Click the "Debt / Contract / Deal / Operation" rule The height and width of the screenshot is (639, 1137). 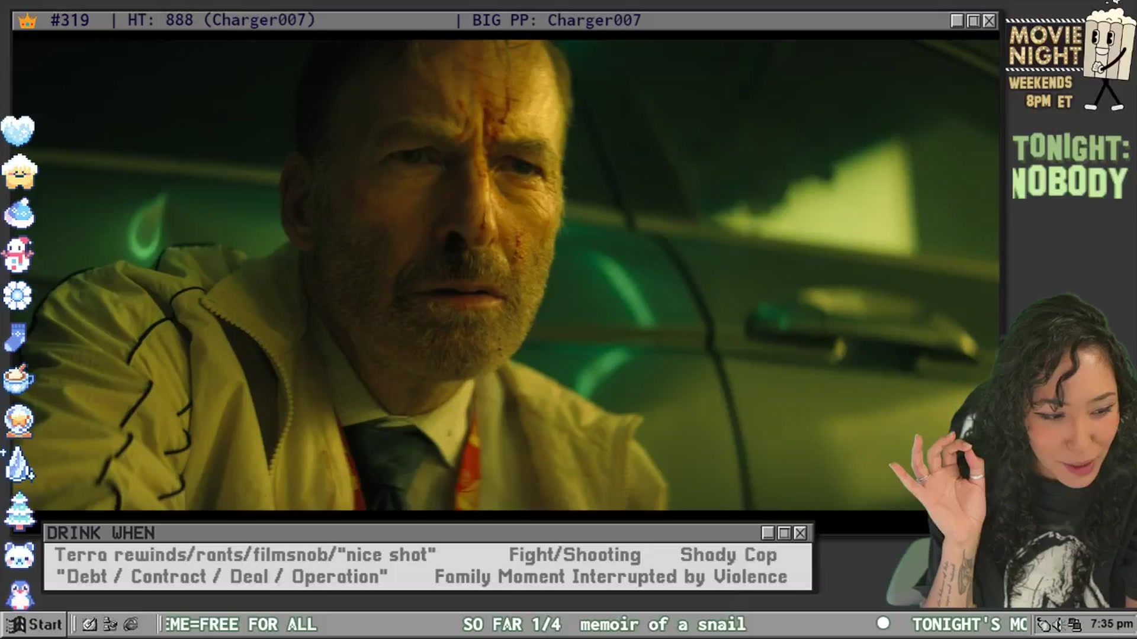222,577
